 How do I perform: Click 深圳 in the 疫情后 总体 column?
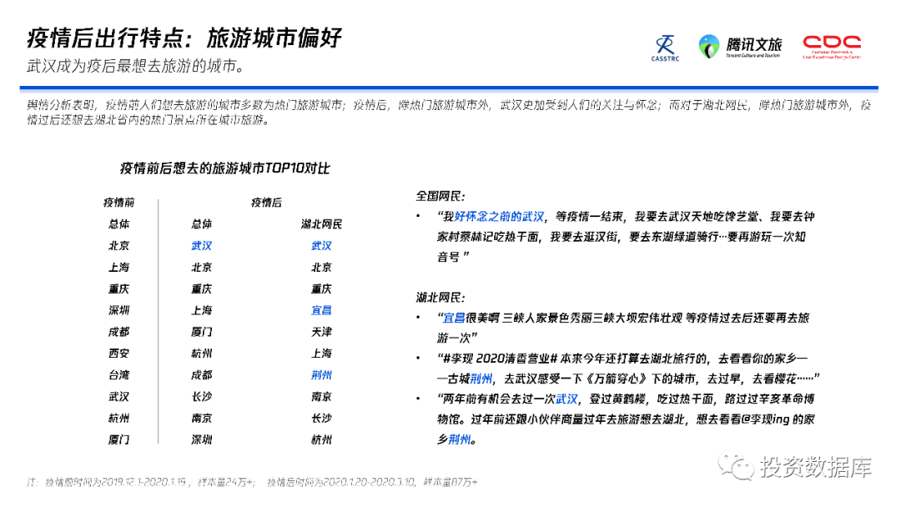tap(202, 439)
